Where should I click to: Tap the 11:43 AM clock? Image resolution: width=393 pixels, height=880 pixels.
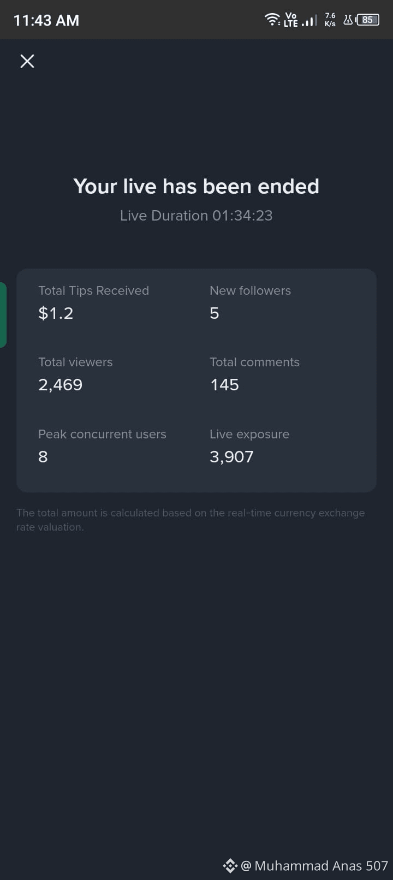point(46,21)
